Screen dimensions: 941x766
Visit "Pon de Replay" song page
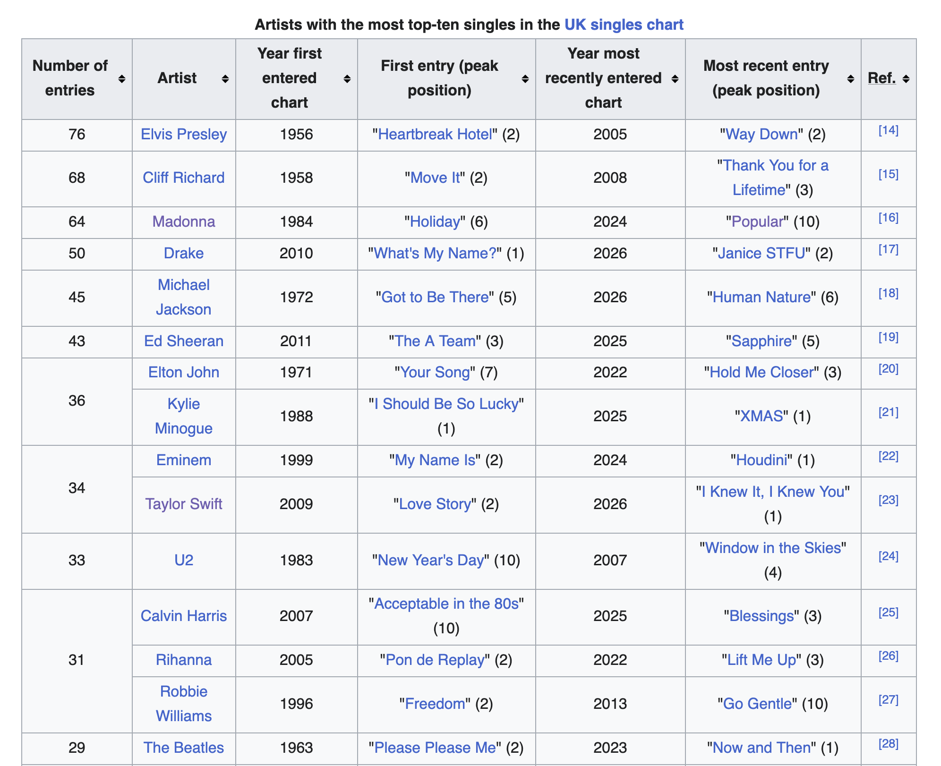435,660
